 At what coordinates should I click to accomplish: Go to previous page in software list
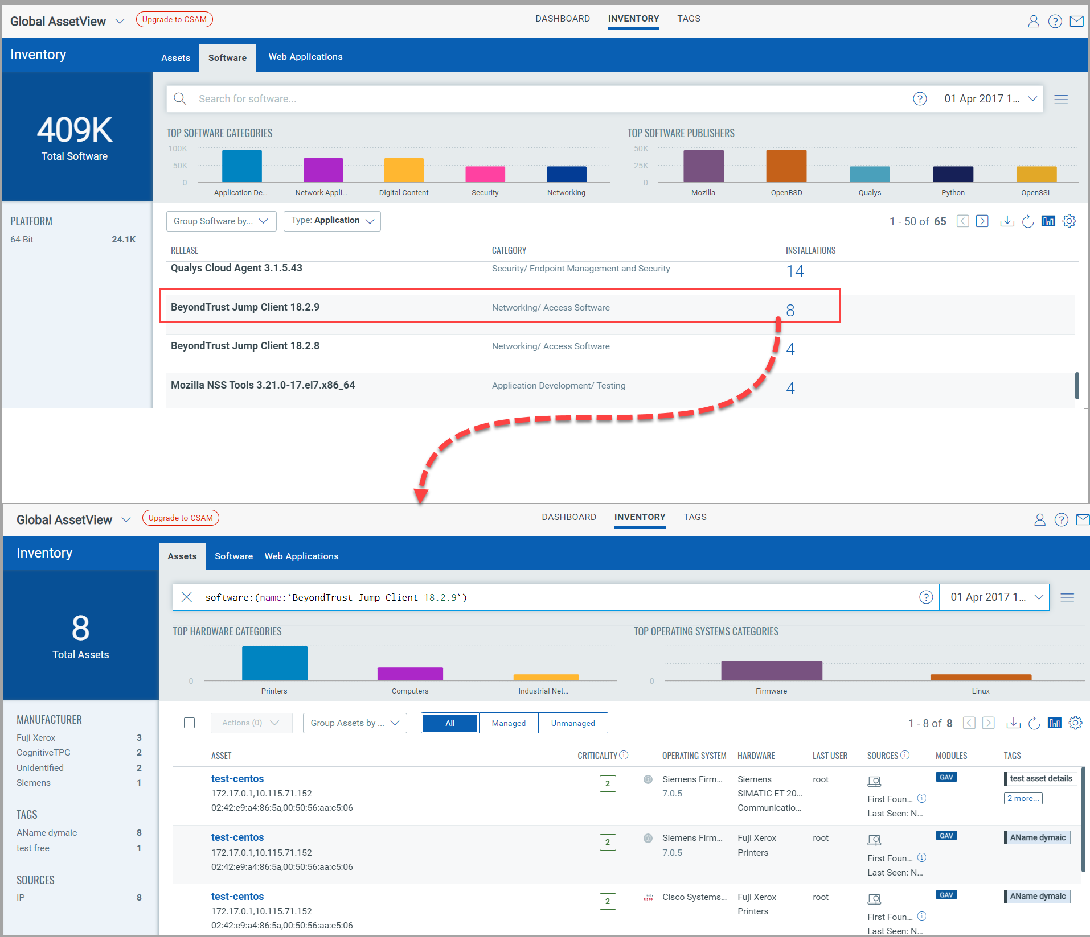pos(963,221)
